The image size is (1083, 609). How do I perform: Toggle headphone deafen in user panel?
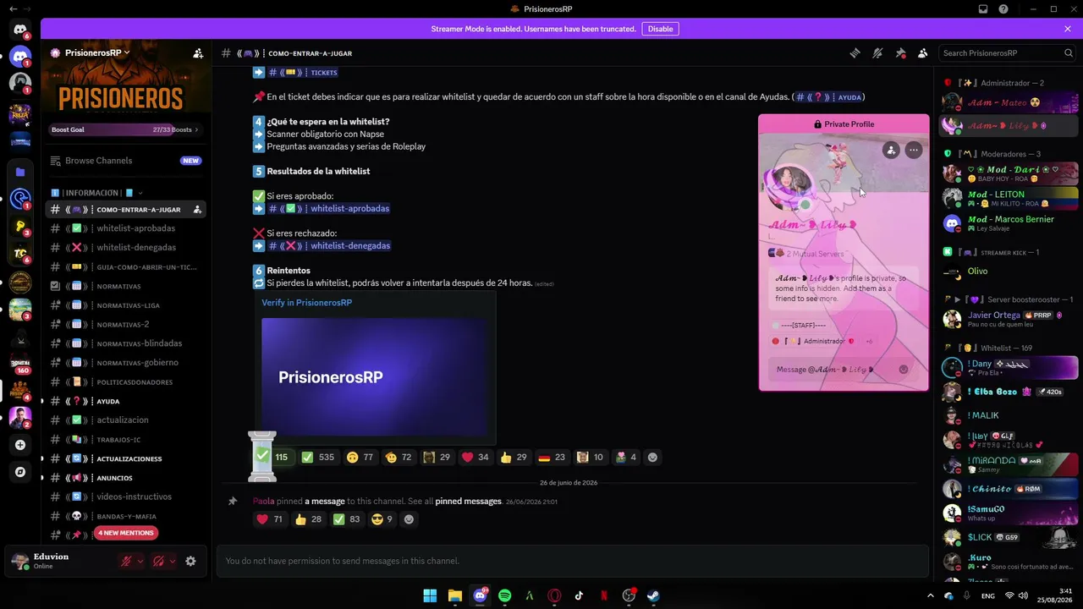tap(158, 561)
